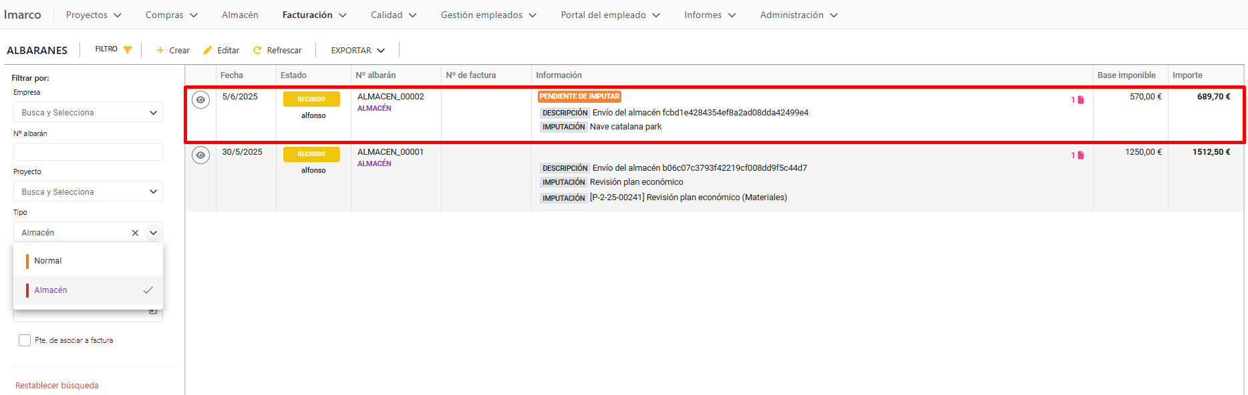This screenshot has height=395, width=1248.
Task: Click the eye icon for ALMACEN_00001 row
Action: click(x=200, y=155)
